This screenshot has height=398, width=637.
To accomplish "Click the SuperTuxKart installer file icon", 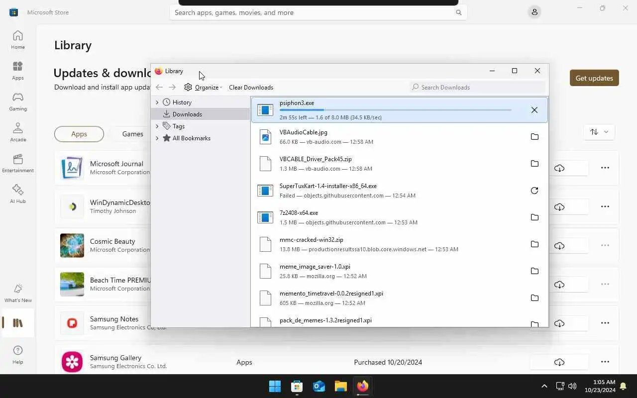I will click(x=265, y=191).
